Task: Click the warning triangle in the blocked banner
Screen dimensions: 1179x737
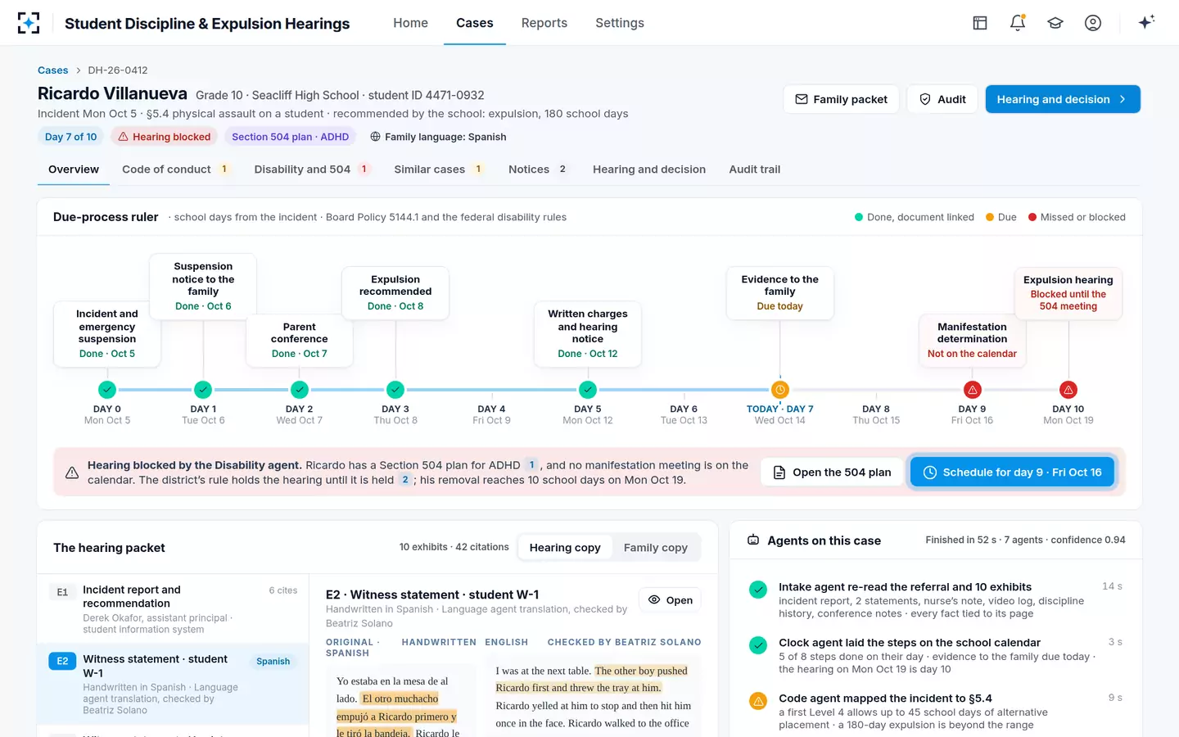Action: coord(72,472)
